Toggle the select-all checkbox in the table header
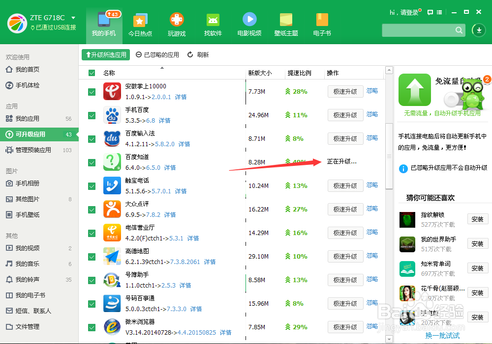 91,72
